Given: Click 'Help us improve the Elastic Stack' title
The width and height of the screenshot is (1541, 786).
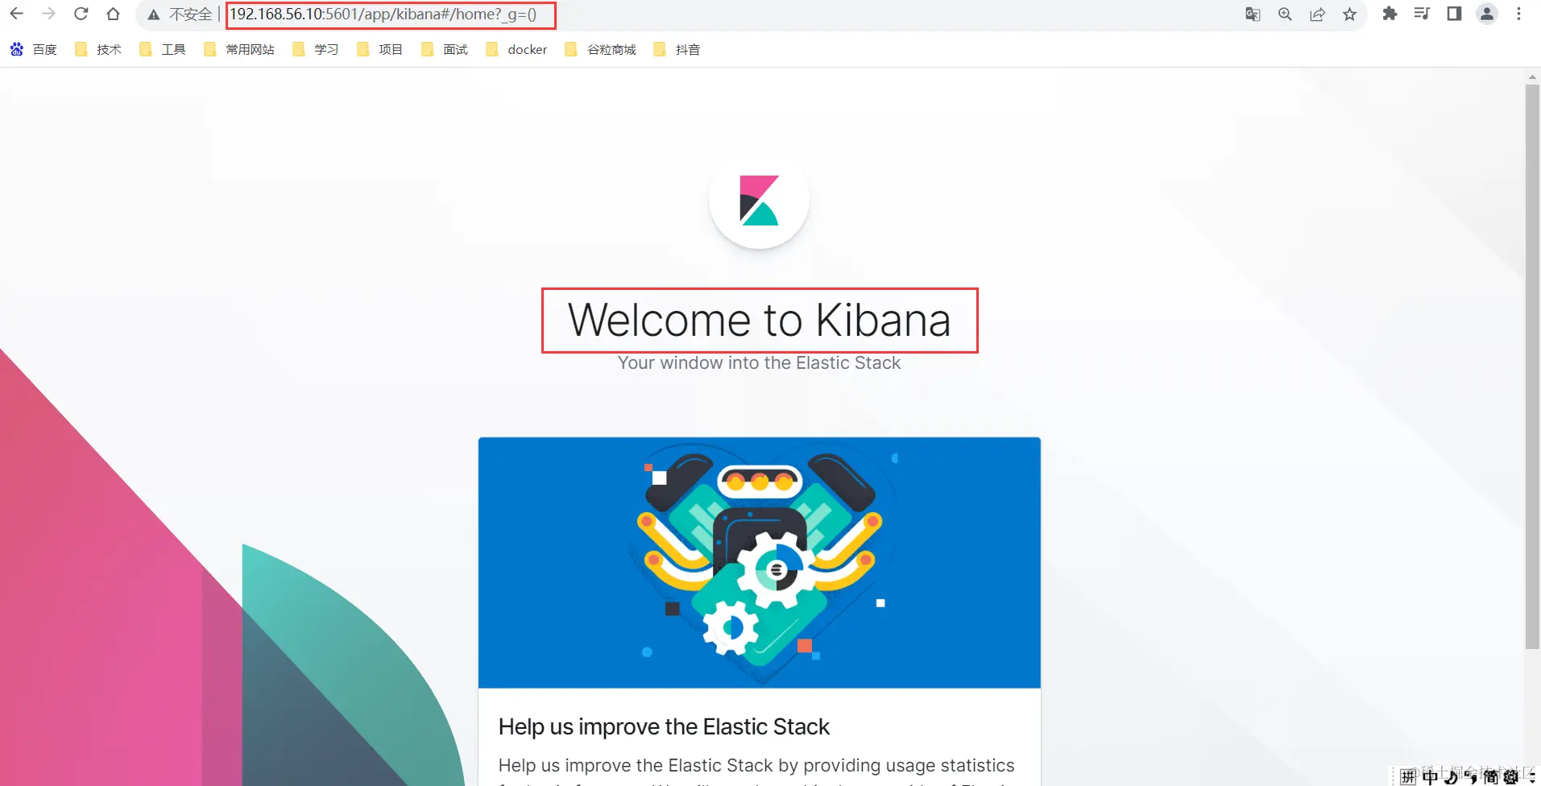Looking at the screenshot, I should 664,726.
